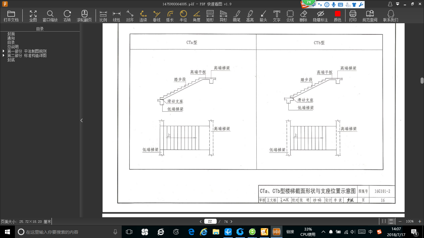Click the 目录 panel header
Viewport: 424px width, 238px height.
coord(40,29)
